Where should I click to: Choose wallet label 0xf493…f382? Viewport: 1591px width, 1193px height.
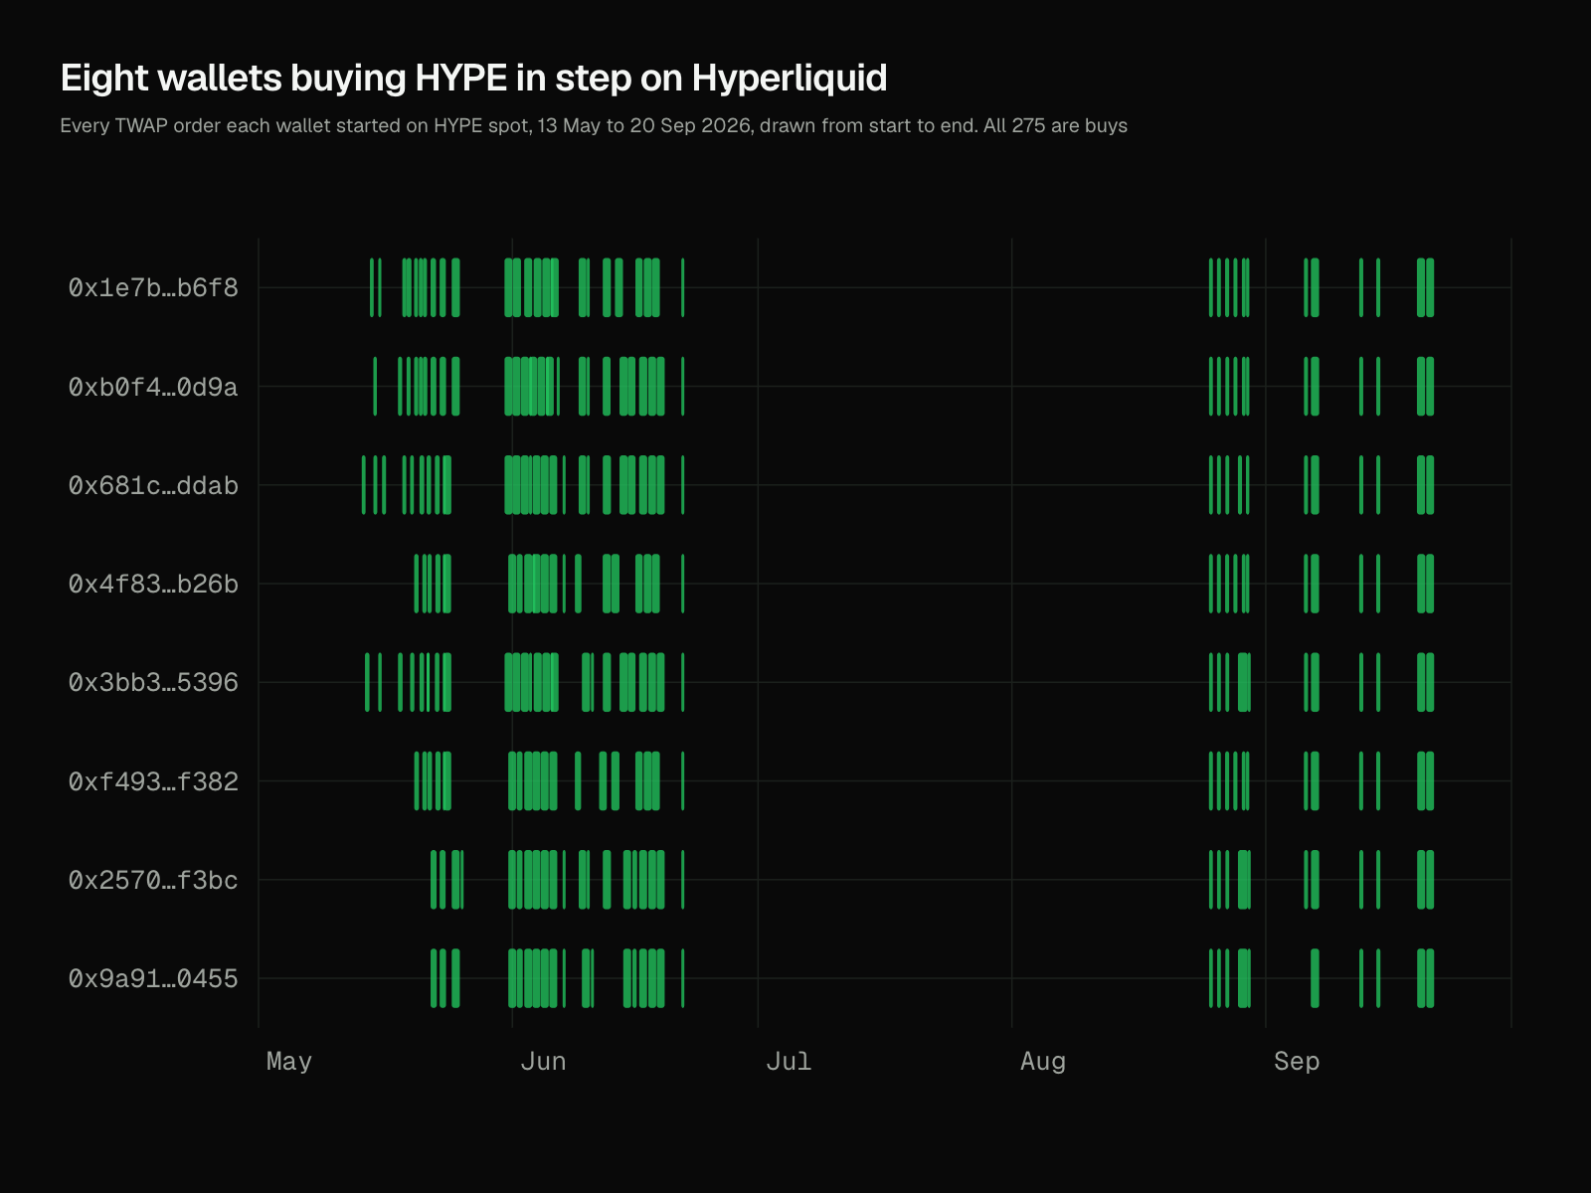153,781
